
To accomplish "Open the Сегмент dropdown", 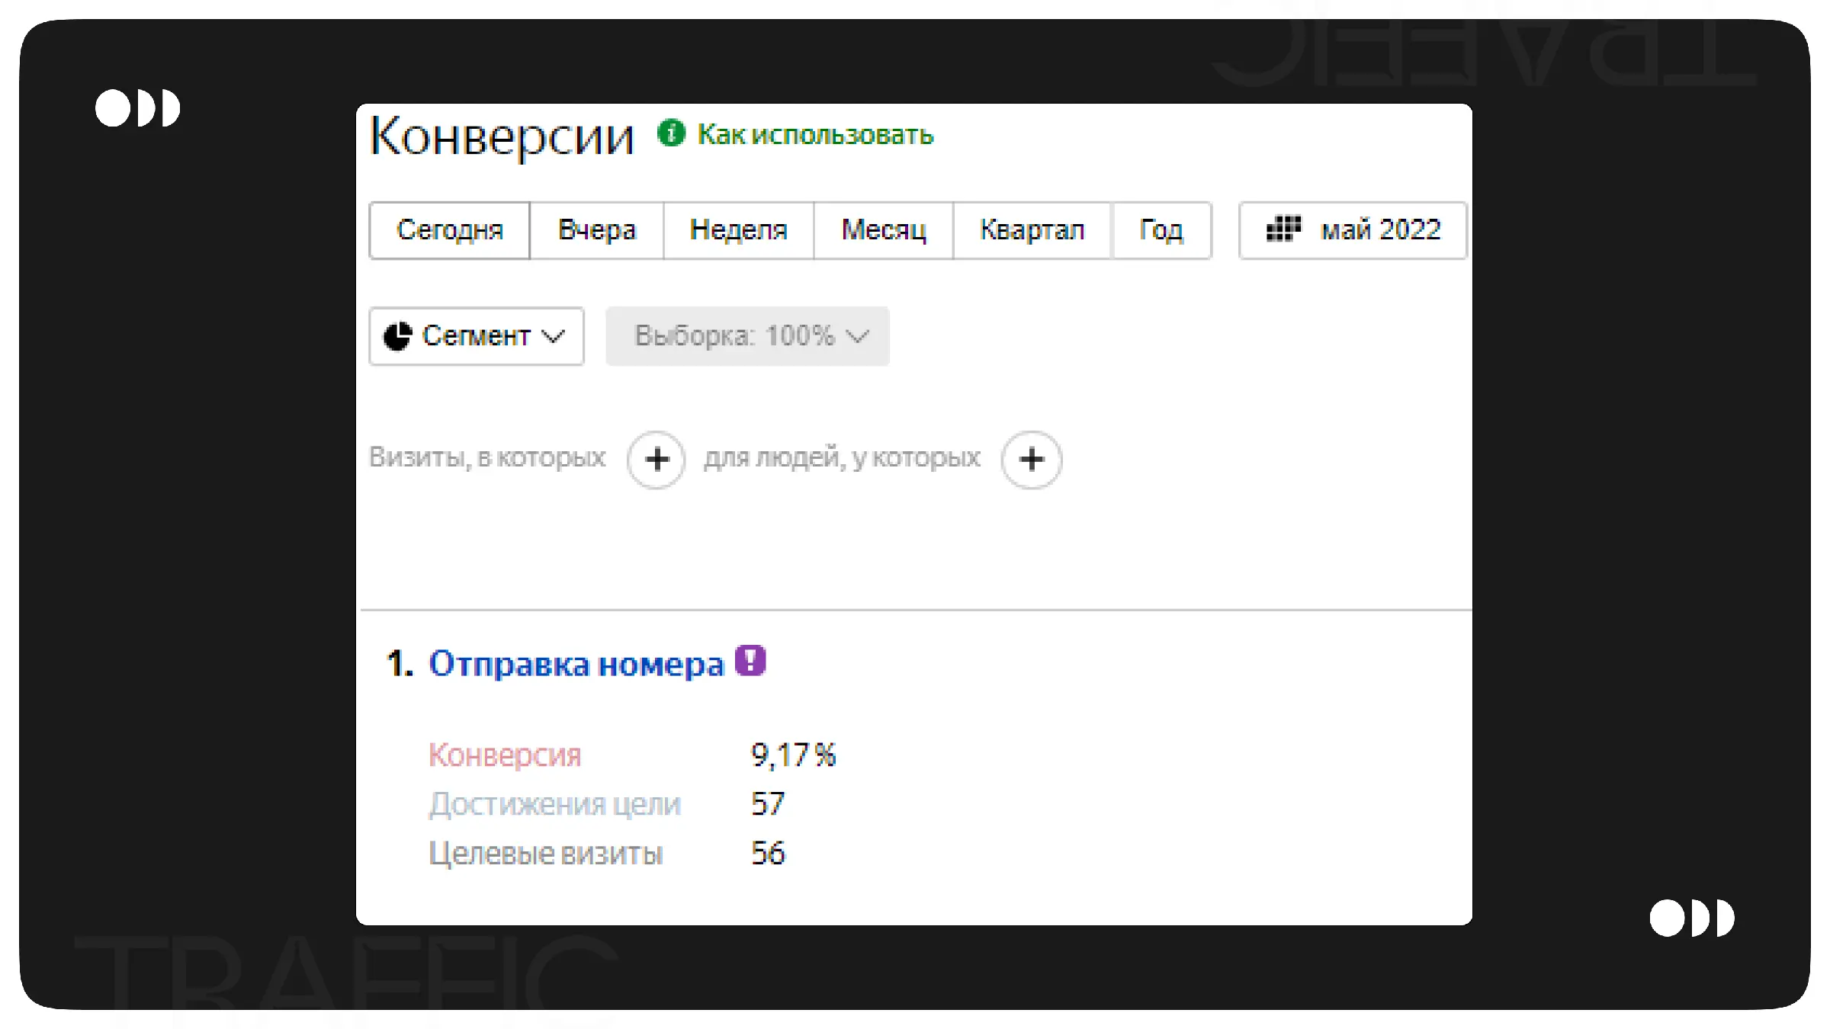I will point(477,336).
